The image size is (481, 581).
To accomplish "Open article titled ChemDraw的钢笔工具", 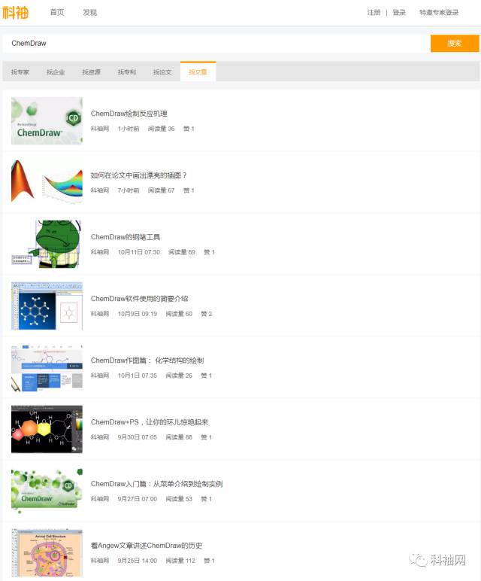I will tap(126, 237).
